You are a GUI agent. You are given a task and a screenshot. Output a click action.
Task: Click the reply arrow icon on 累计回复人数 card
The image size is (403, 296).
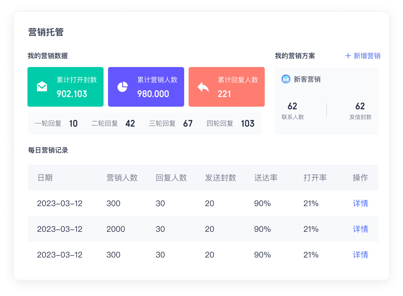pyautogui.click(x=203, y=87)
